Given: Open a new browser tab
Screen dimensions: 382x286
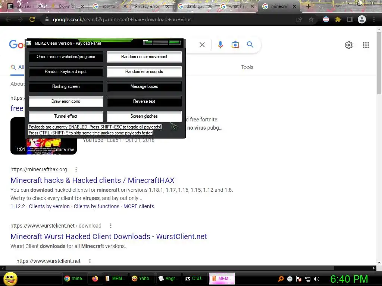Looking at the screenshot, I should [308, 6].
